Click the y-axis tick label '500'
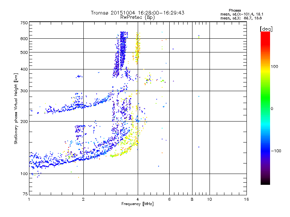Screen dimensions: 290x217 24,52
